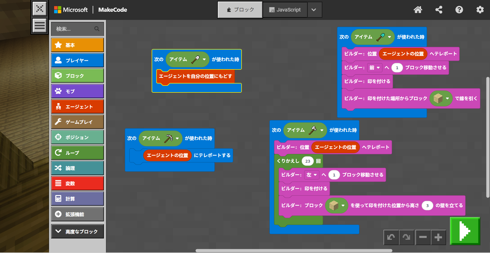The height and width of the screenshot is (253, 490).
Task: Click the vertical workspace scrollbar
Action: [488, 137]
